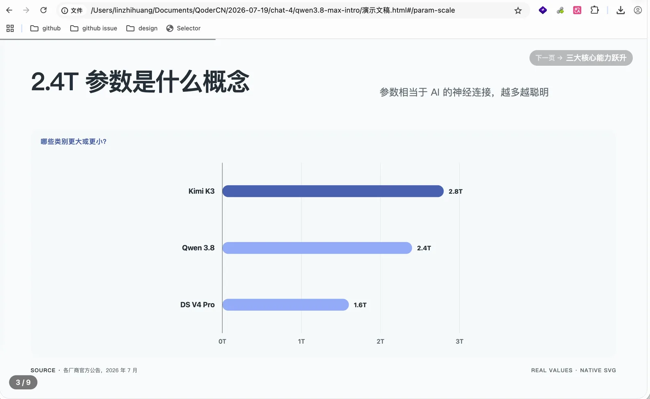The height and width of the screenshot is (399, 650).
Task: Open the pink translate extension
Action: coord(577,11)
